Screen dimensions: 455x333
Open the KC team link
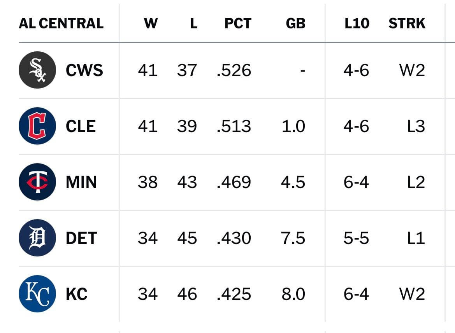[x=77, y=294]
